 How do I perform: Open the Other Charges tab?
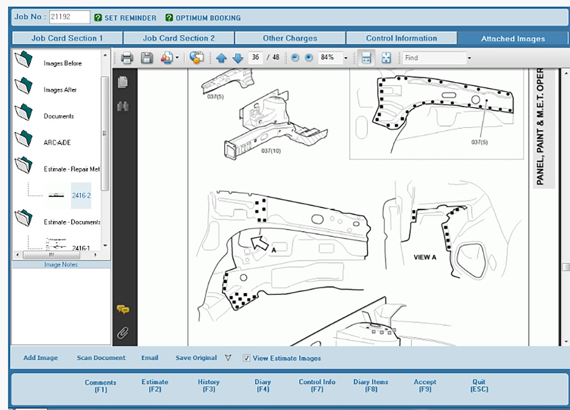pos(290,38)
